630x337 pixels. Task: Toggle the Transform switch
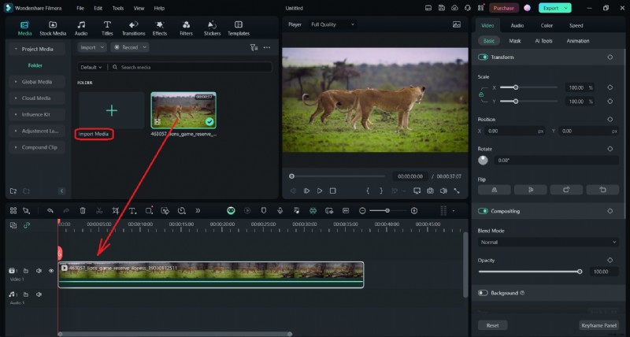483,57
